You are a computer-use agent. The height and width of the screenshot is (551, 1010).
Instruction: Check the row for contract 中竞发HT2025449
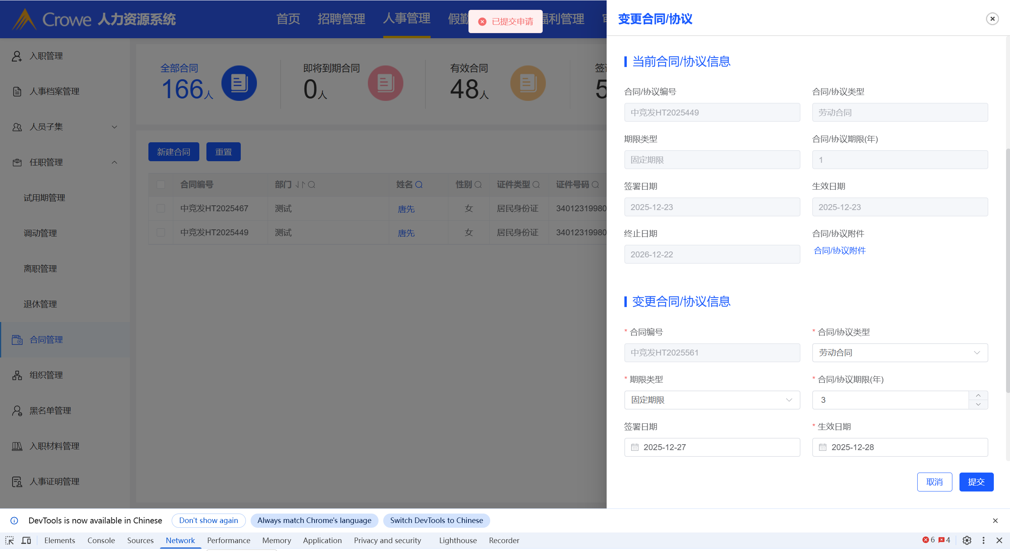tap(161, 232)
